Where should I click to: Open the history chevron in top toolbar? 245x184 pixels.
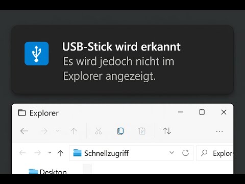click(x=58, y=131)
